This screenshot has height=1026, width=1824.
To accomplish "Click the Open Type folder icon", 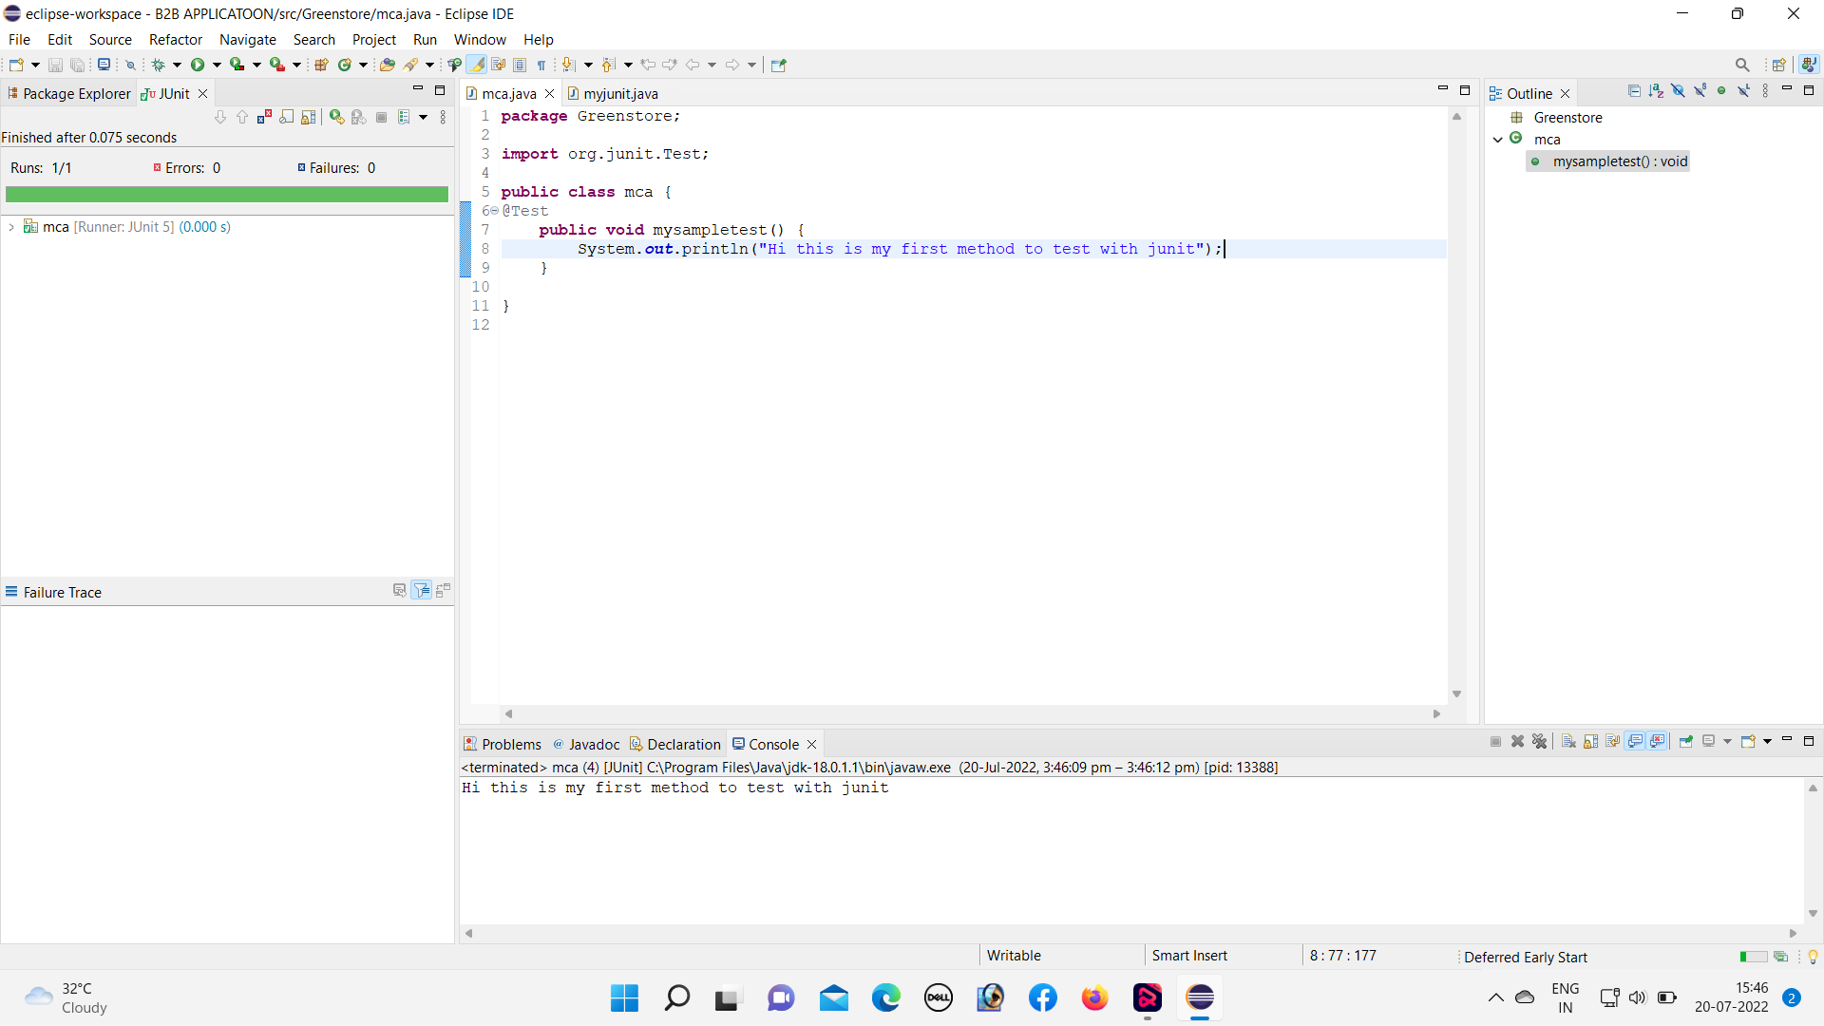I will click(x=387, y=65).
